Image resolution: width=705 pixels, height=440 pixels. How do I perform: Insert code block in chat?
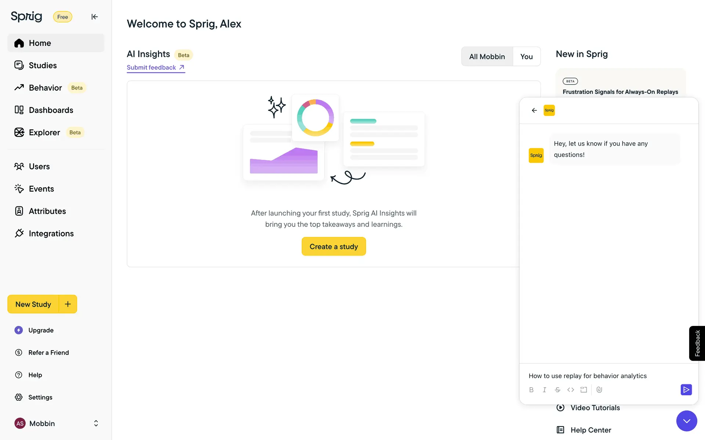[584, 390]
